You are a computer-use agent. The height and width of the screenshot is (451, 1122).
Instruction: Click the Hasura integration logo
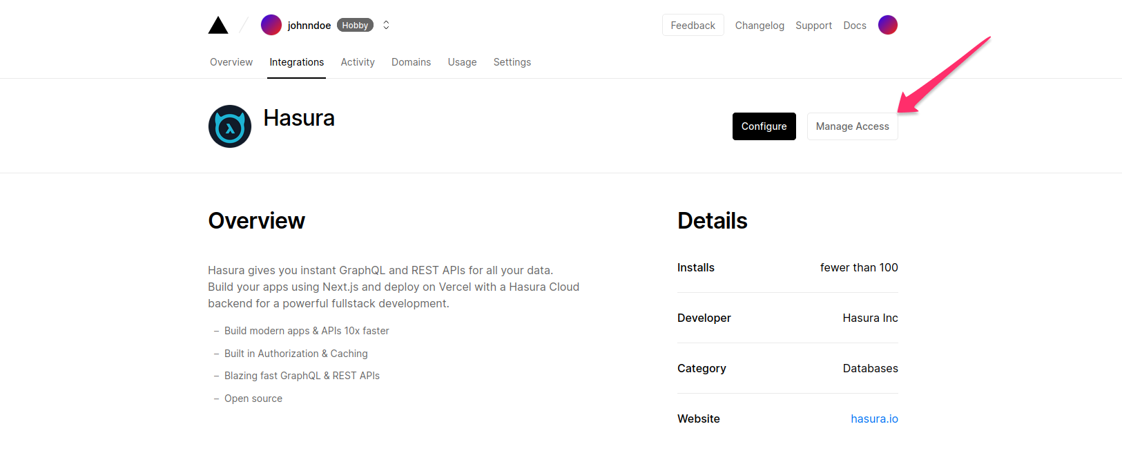pyautogui.click(x=230, y=126)
